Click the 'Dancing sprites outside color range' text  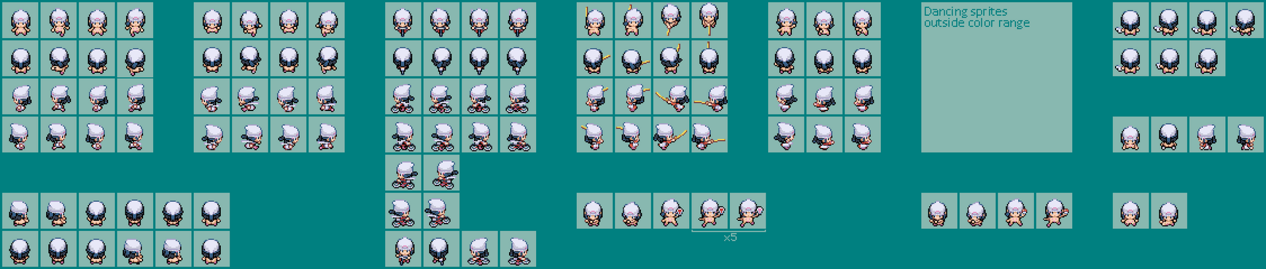[977, 17]
